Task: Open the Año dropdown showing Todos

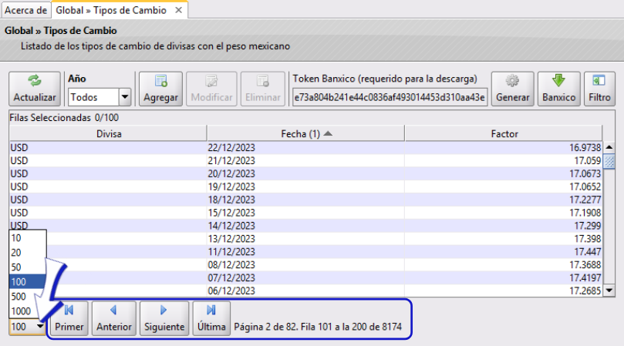Action: 100,97
